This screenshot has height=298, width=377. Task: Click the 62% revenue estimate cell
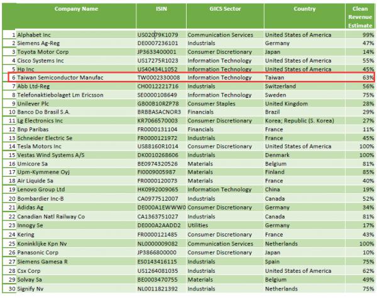tap(360, 270)
